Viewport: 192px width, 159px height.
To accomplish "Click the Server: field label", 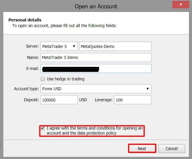I will point(32,46).
